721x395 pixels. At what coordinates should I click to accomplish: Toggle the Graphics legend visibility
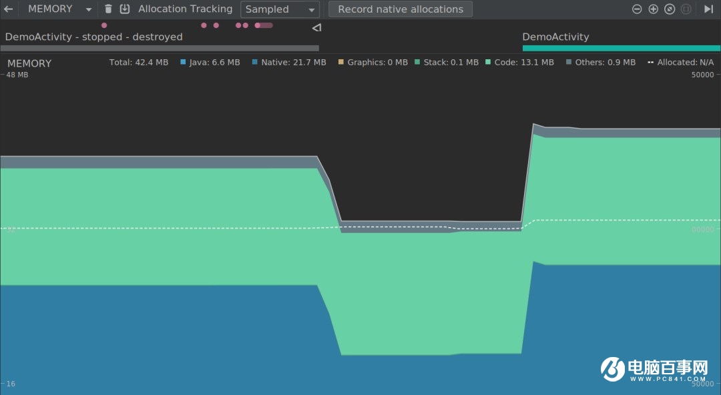[341, 62]
